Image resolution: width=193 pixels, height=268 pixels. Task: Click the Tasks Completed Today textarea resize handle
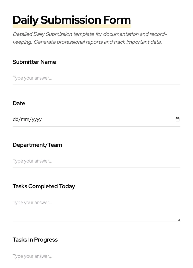[x=179, y=220]
